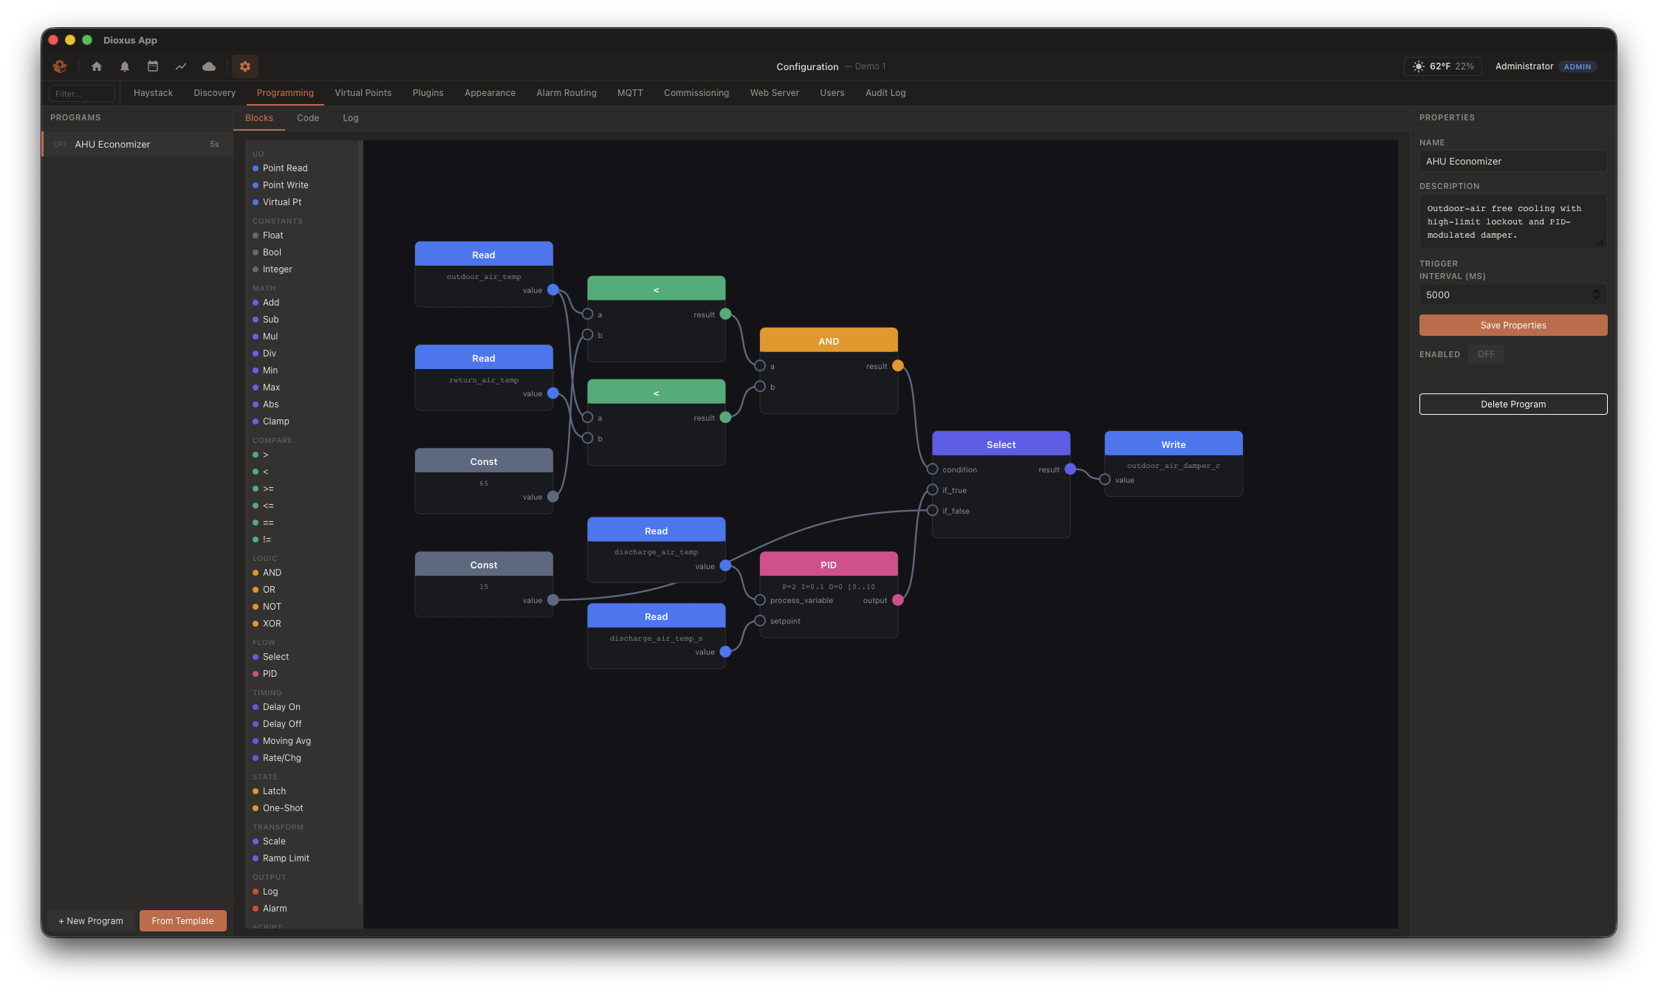Click Delete Program button
This screenshot has width=1658, height=992.
tap(1513, 404)
